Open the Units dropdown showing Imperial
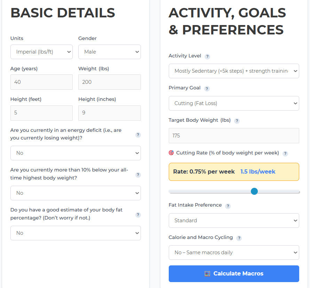310x288 pixels. click(41, 52)
